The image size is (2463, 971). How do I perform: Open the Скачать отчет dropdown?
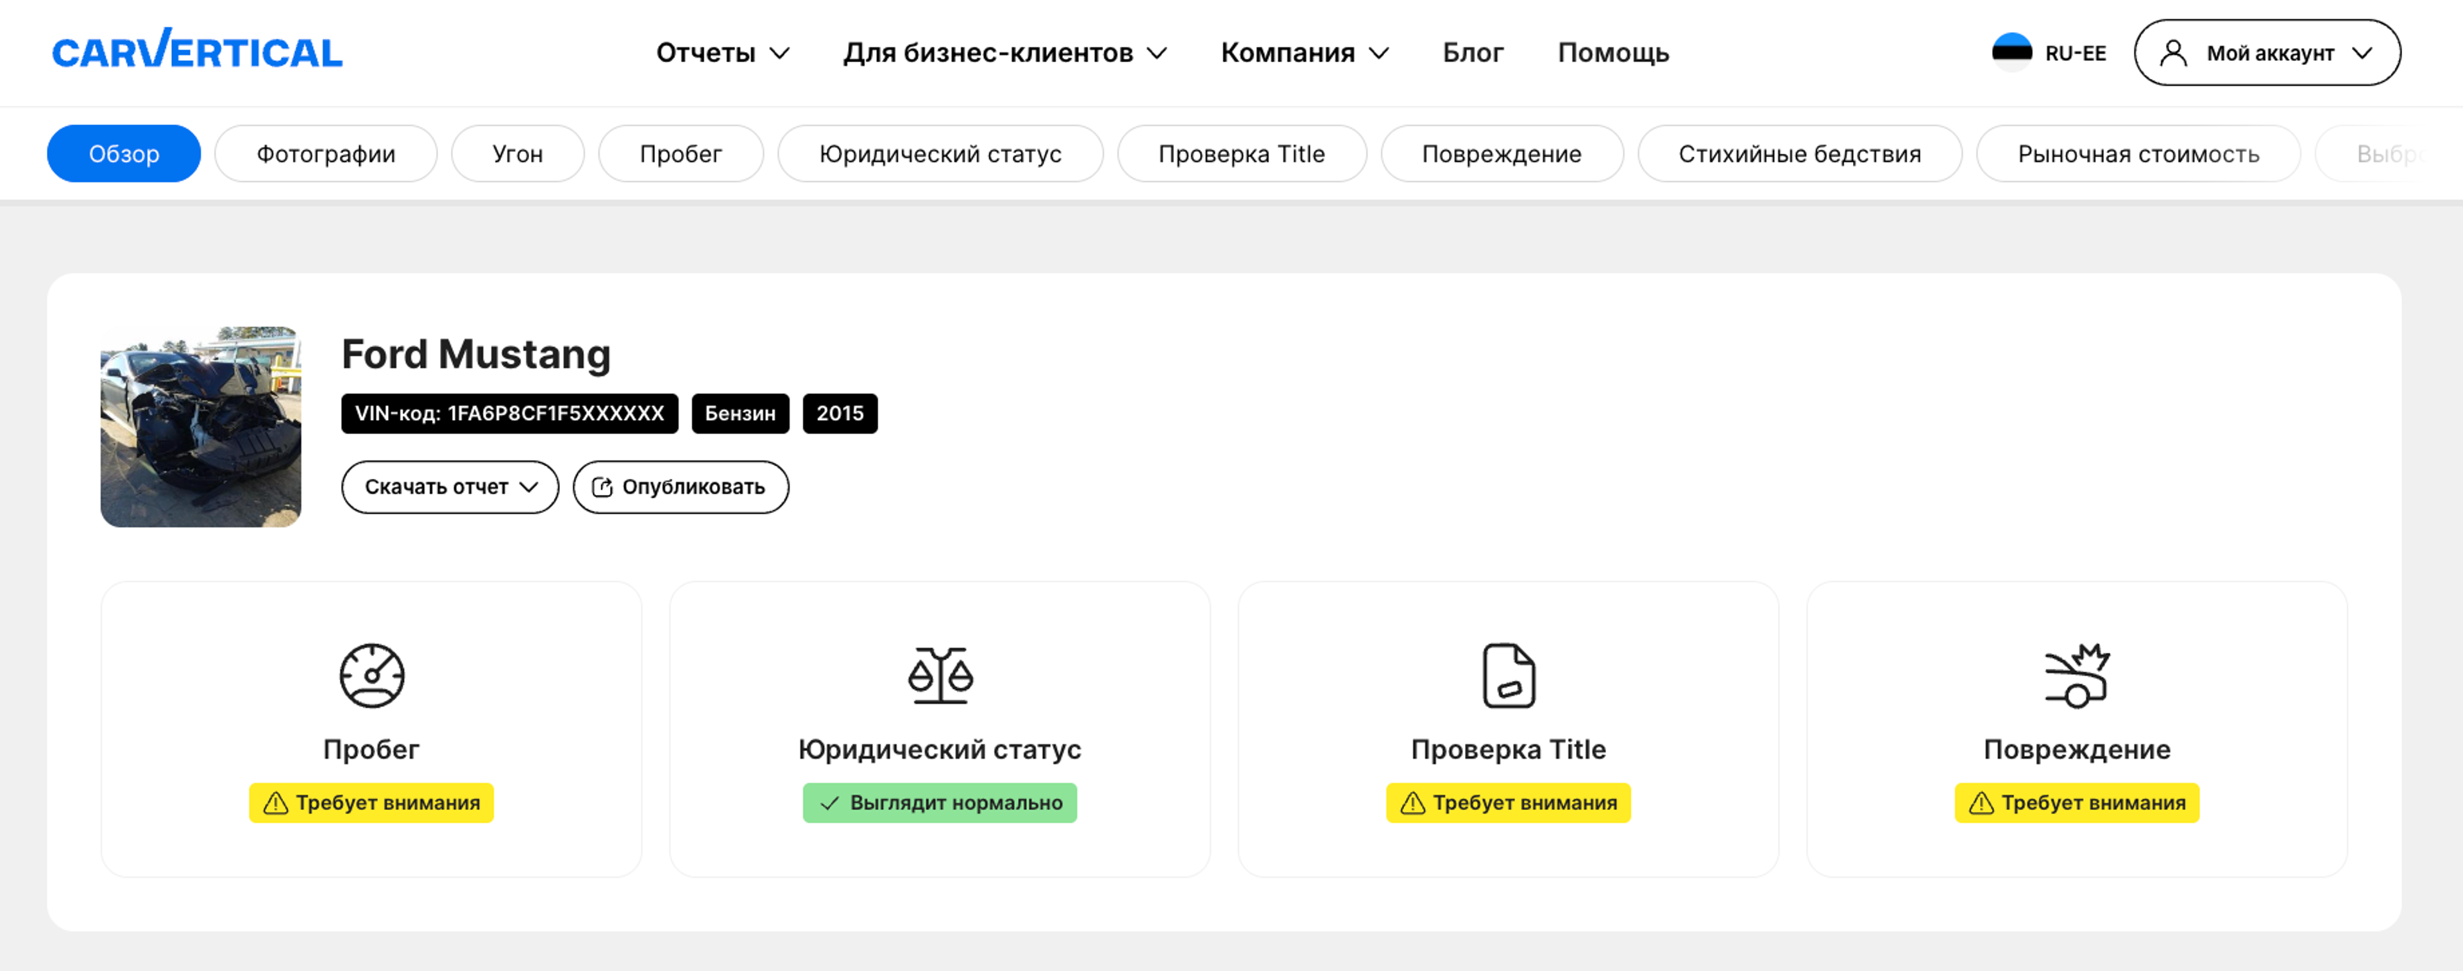[x=450, y=487]
